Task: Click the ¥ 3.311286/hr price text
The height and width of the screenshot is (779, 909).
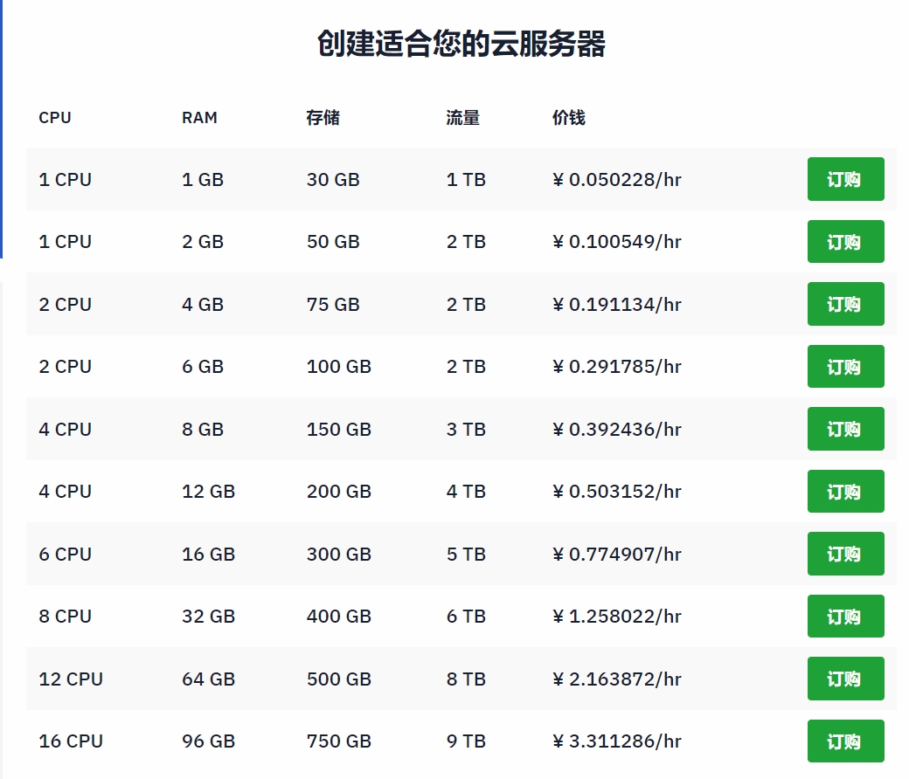Action: [x=616, y=741]
